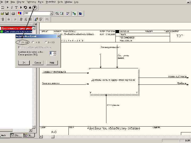Click diagram horizontal scrollbar left arrow

tap(41, 137)
